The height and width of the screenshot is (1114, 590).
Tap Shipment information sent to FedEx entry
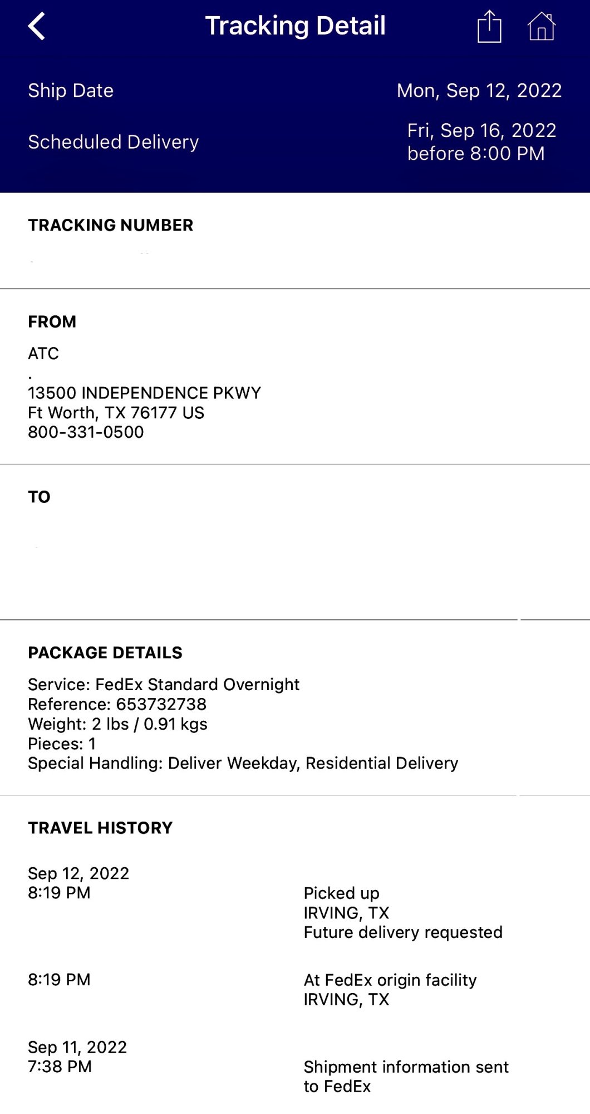click(x=405, y=1076)
